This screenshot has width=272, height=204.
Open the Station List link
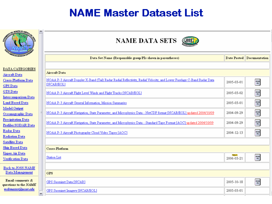pyautogui.click(x=54, y=157)
